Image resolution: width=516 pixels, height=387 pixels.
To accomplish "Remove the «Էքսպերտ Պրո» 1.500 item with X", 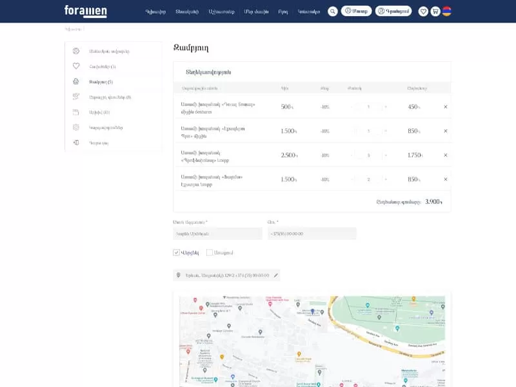I will coord(446,131).
